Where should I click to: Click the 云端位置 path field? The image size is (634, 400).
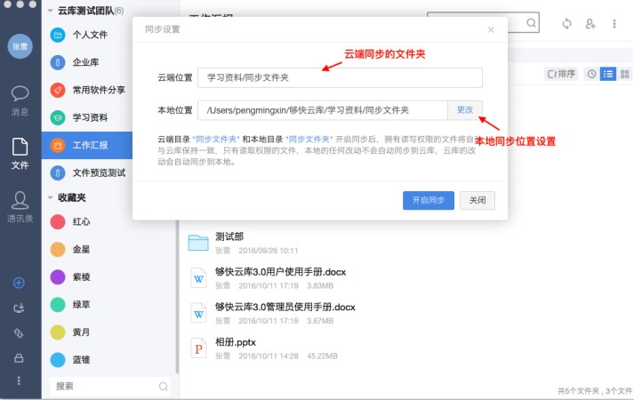[340, 77]
